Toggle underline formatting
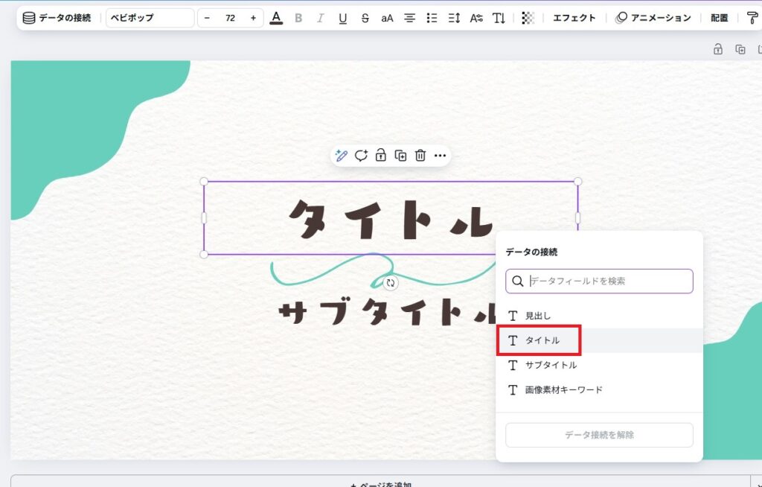Image resolution: width=762 pixels, height=487 pixels. tap(342, 18)
